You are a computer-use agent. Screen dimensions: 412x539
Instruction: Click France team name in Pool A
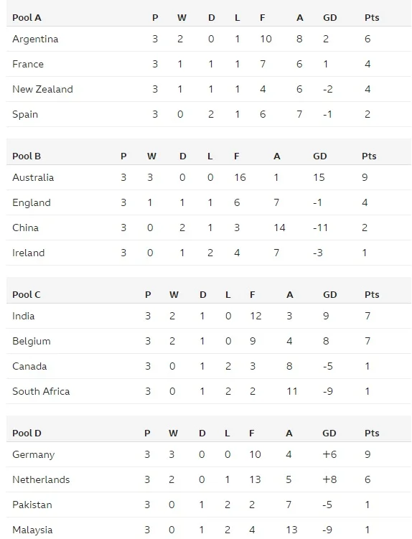28,64
